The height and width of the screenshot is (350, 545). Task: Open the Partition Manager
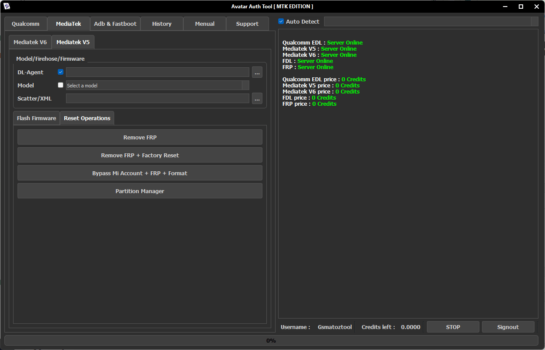tap(140, 191)
